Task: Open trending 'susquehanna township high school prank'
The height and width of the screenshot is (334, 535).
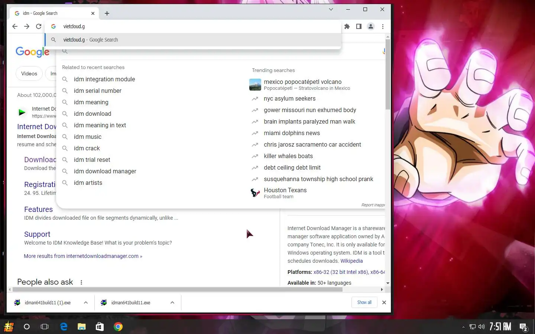Action: (318, 179)
